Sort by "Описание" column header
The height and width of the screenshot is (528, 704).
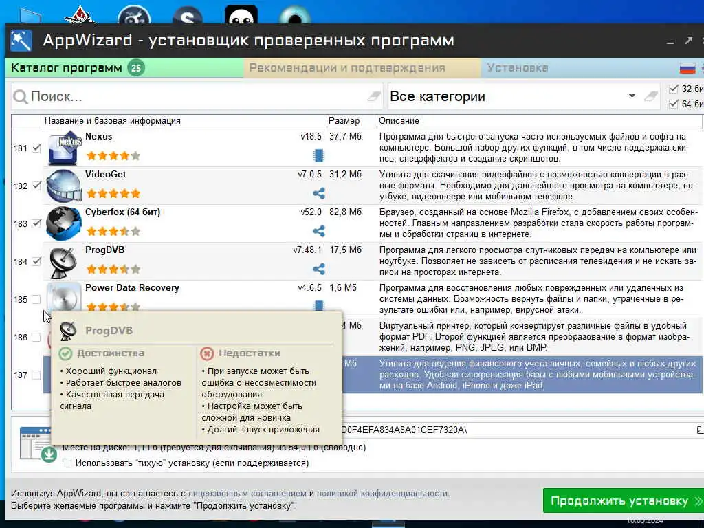pyautogui.click(x=539, y=121)
